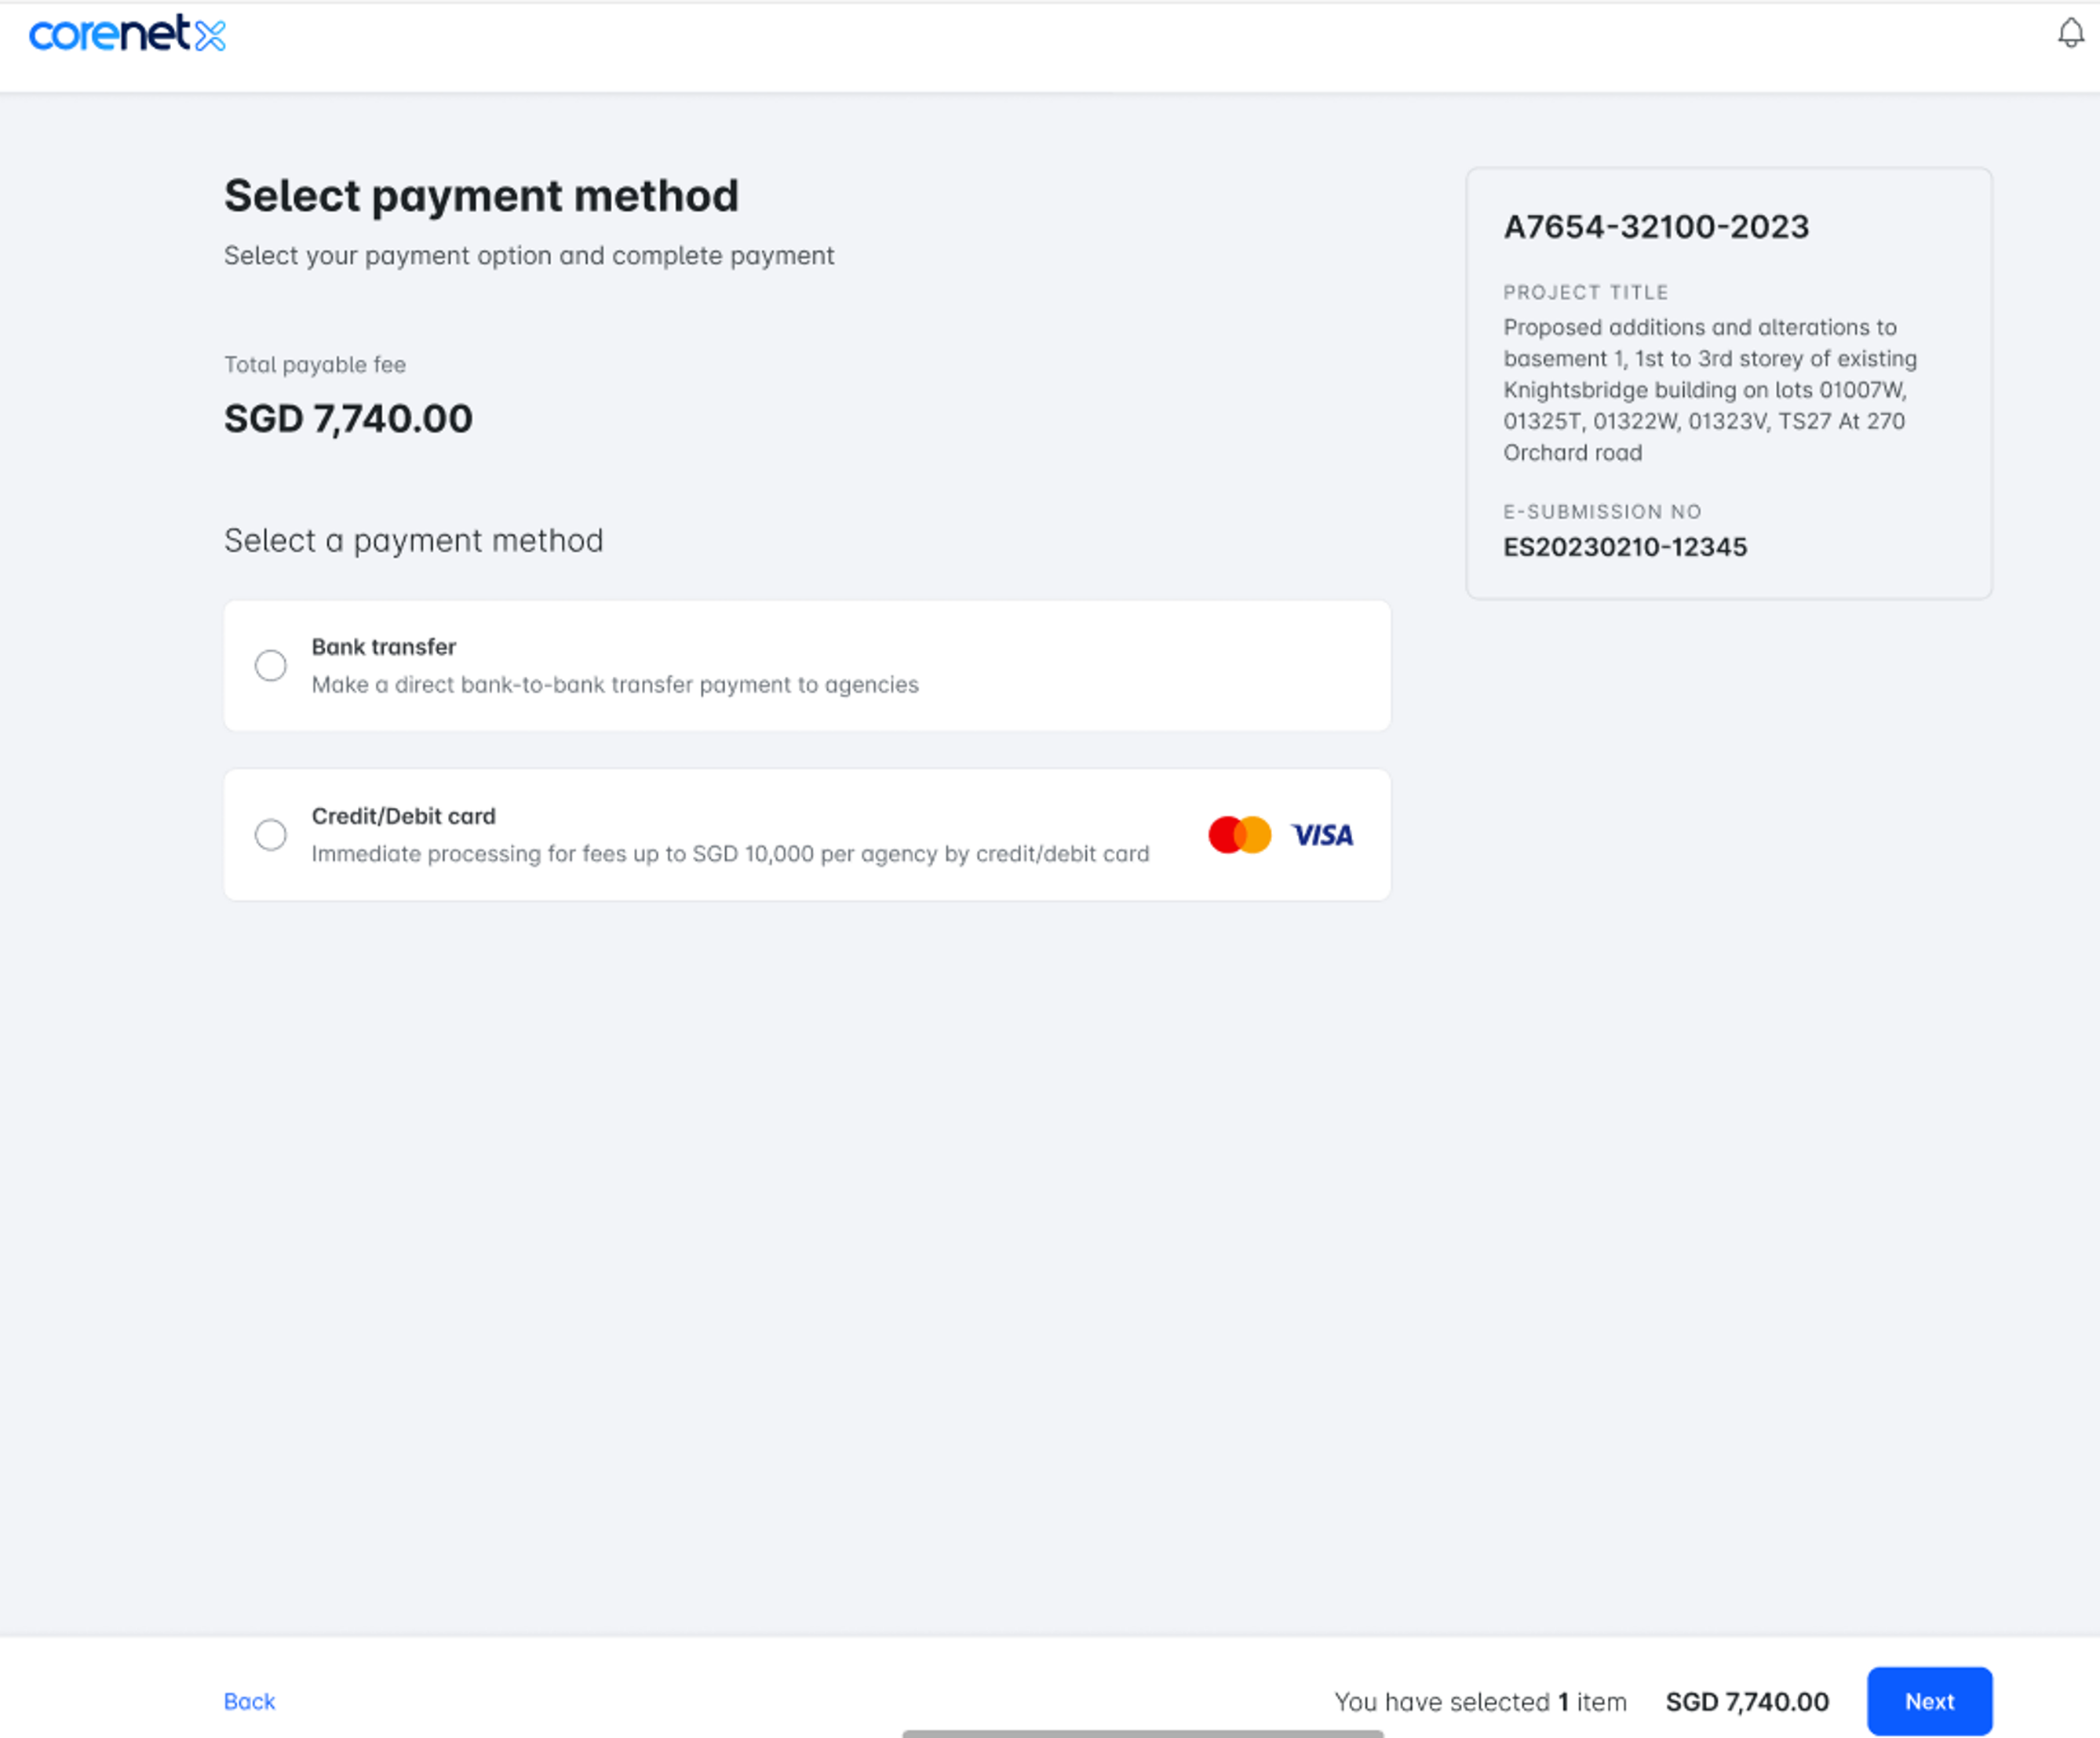The height and width of the screenshot is (1738, 2100).
Task: Click the CorenetX logo
Action: [x=127, y=34]
